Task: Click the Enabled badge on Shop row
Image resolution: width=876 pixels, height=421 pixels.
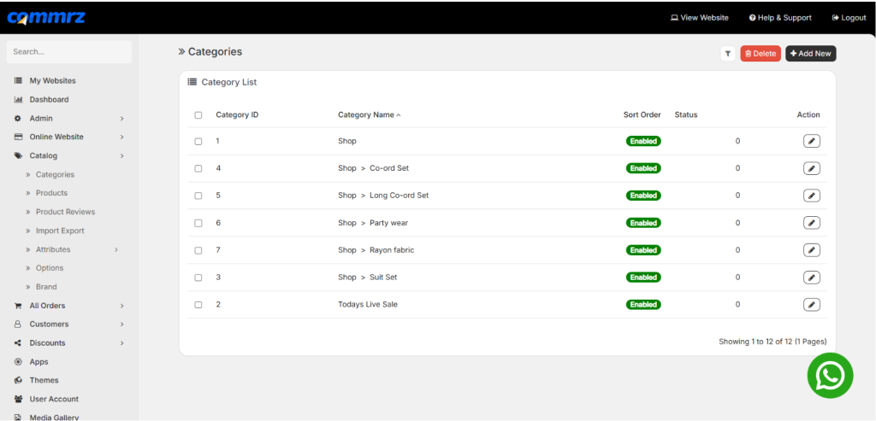Action: tap(643, 141)
